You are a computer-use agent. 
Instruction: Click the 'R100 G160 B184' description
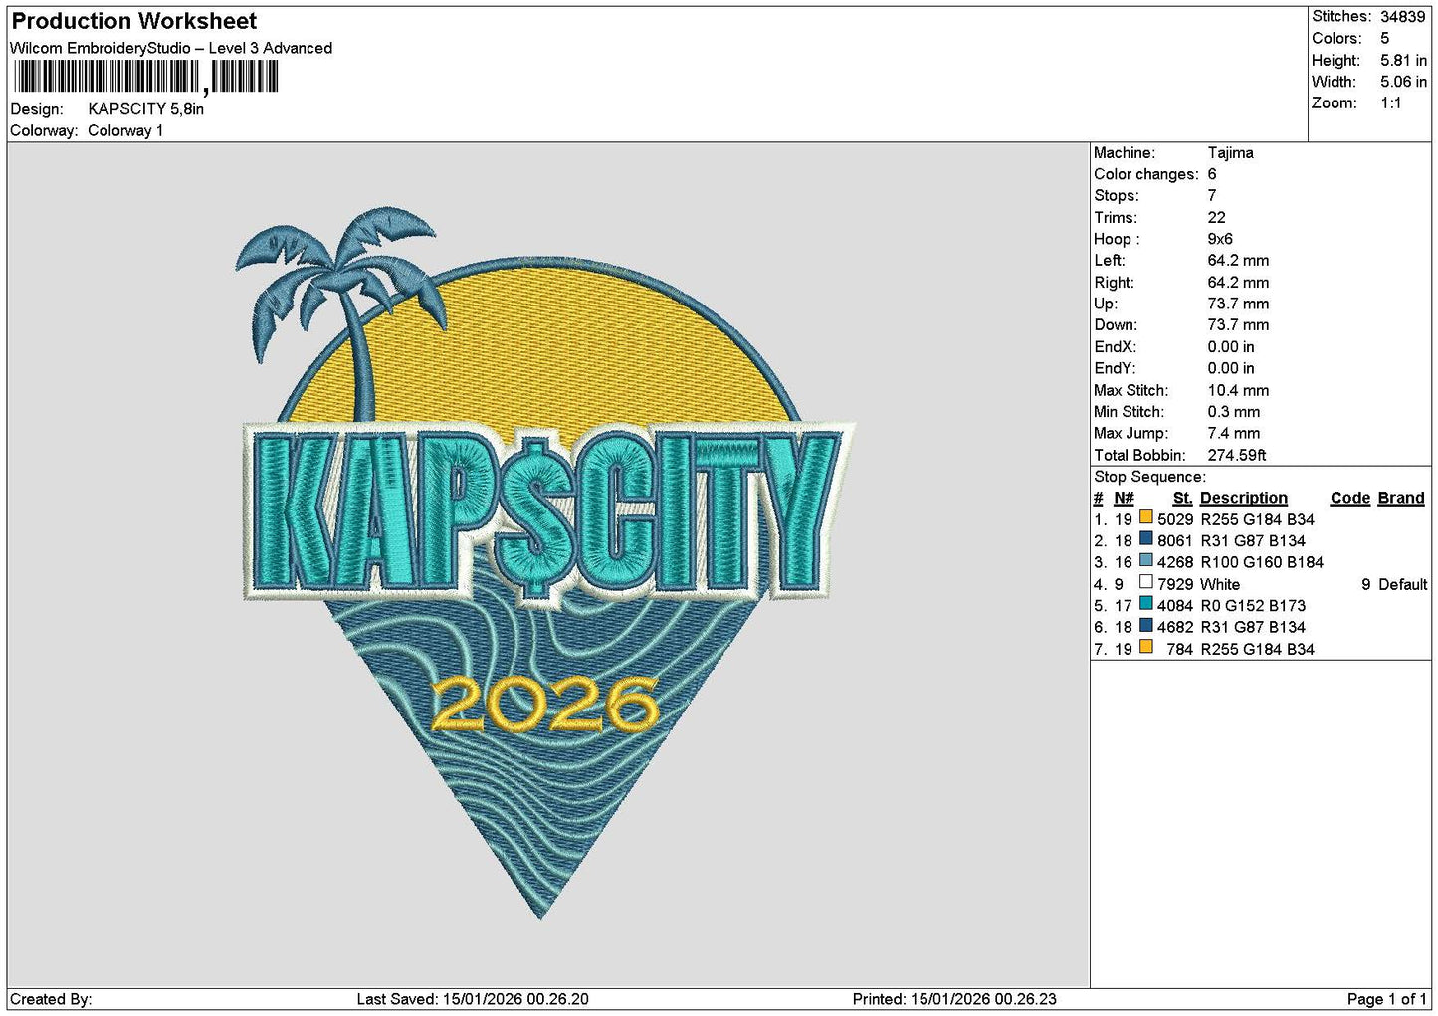(1262, 563)
